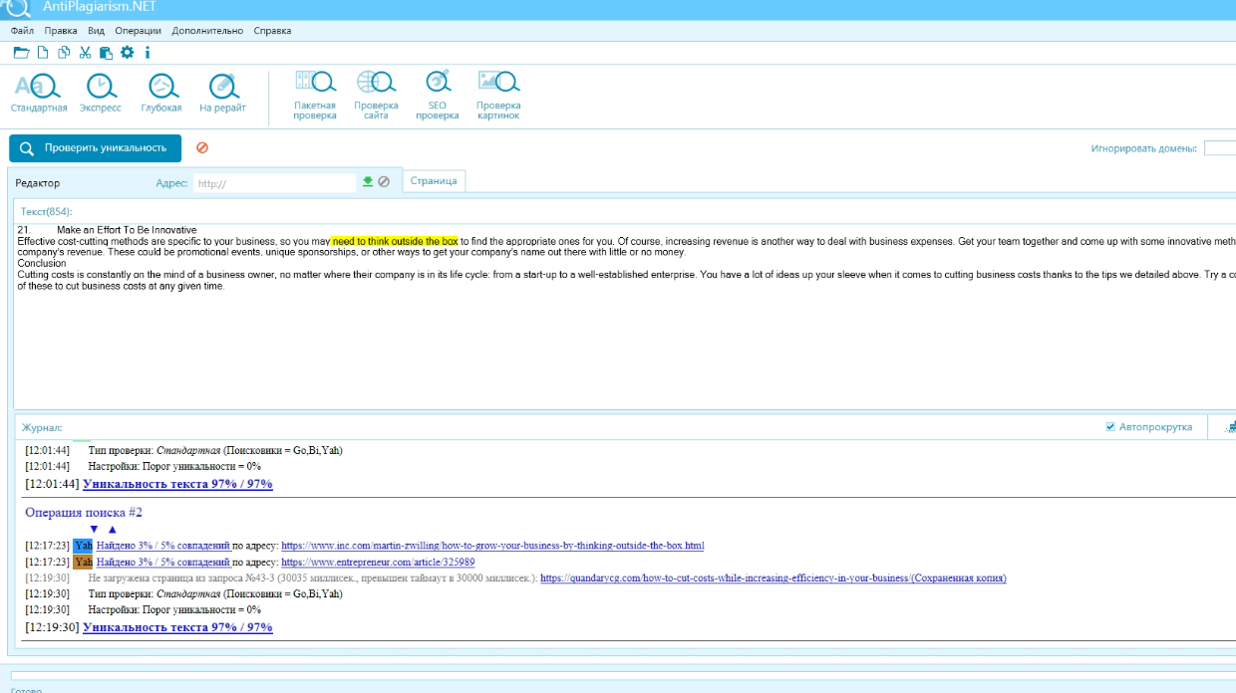Click the 'Make an Effort To Be Innovative' heading

coord(127,230)
